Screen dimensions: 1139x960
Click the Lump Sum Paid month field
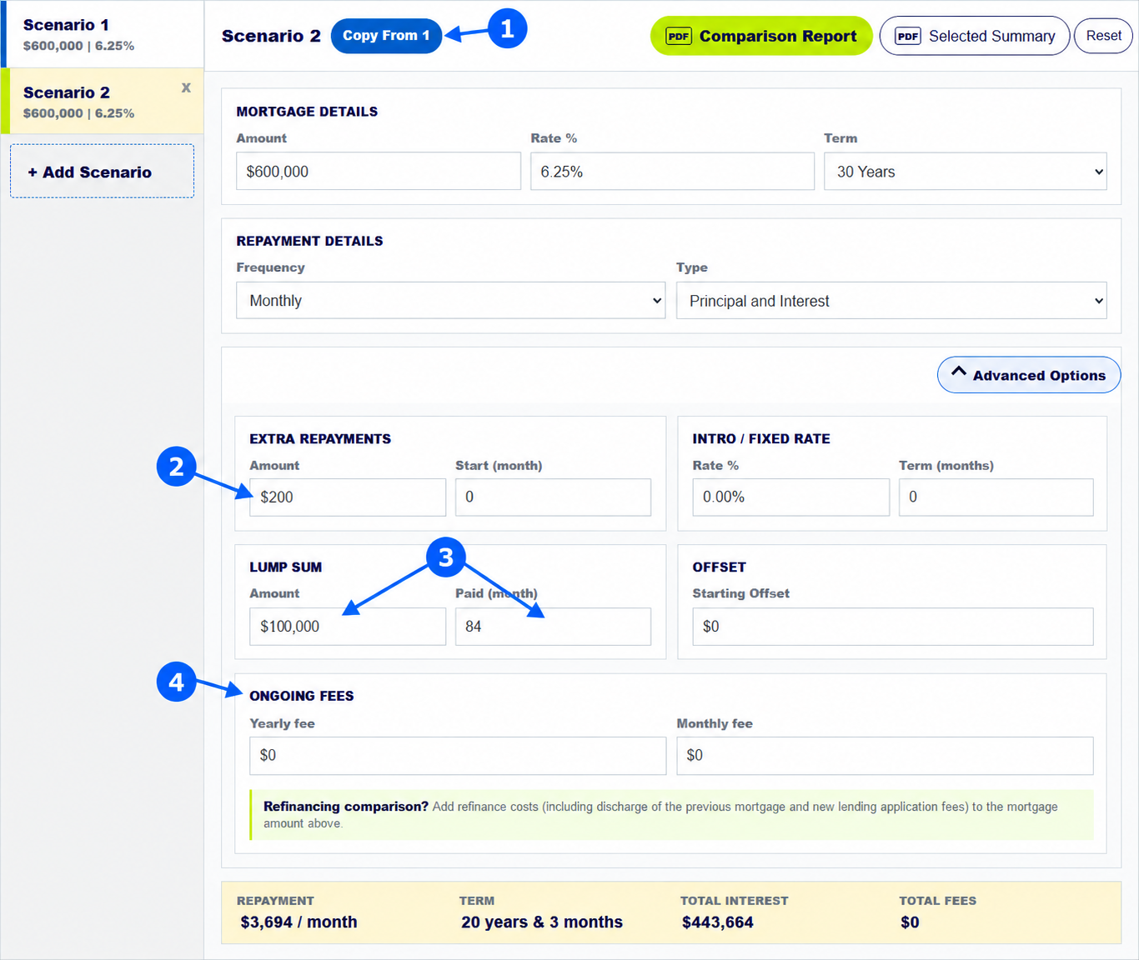click(553, 626)
